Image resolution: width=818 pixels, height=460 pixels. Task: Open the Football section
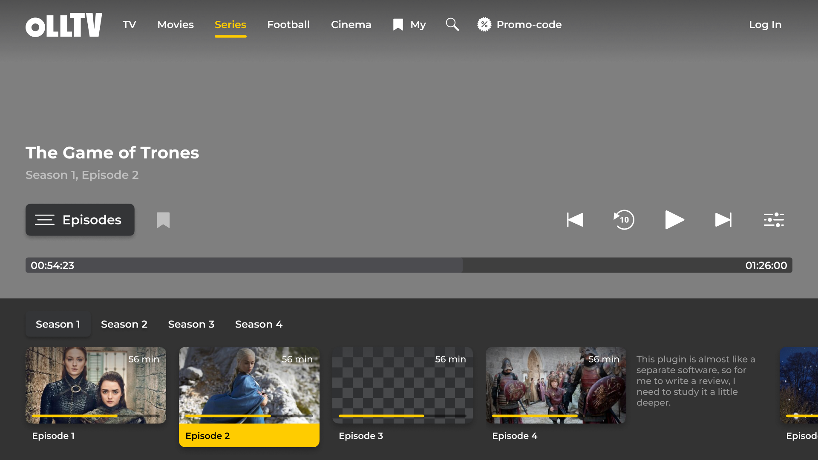288,25
